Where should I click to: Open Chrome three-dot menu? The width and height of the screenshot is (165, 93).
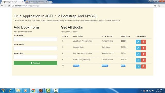163,6
